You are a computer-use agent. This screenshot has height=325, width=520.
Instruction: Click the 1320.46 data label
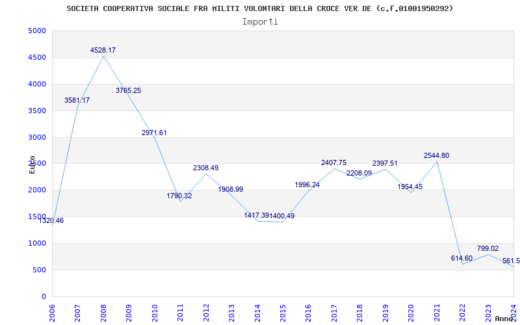(51, 221)
